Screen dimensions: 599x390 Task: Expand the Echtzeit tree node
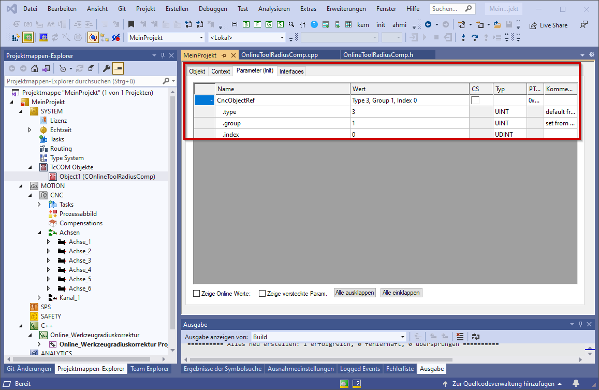30,130
